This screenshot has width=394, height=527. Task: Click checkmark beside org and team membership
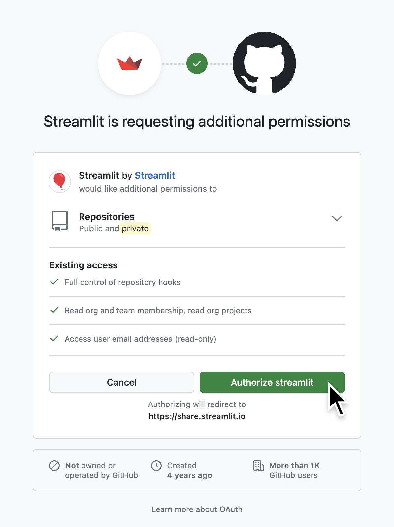(54, 310)
